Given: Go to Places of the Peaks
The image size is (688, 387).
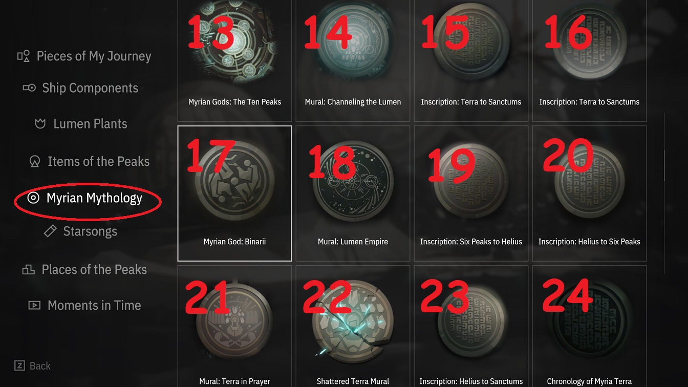Looking at the screenshot, I should (84, 270).
